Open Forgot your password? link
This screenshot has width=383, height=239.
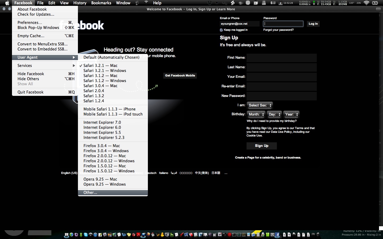(x=278, y=30)
